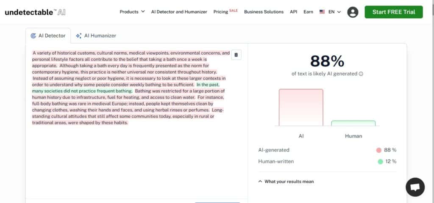
Task: Collapse the What your results mean section
Action: point(286,181)
